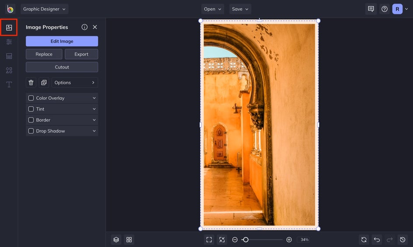Screen dimensions: 413x247
Task: Open the history clock icon
Action: click(x=402, y=240)
